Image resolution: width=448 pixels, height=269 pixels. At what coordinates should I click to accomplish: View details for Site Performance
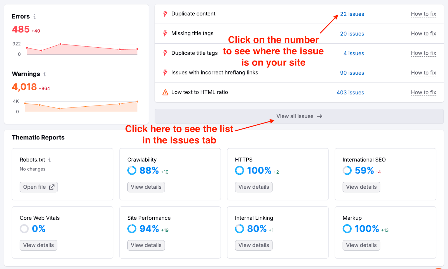[146, 245]
